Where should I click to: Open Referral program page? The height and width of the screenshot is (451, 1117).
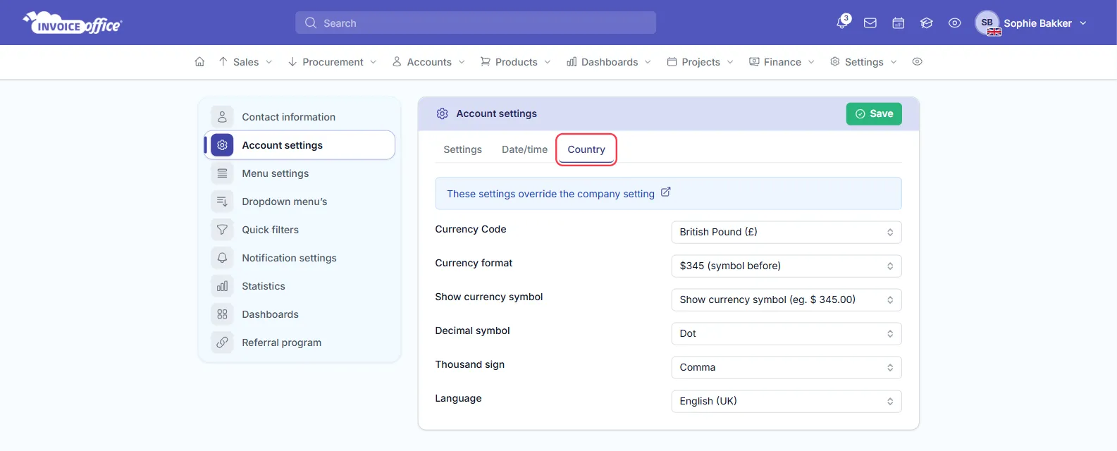300,342
